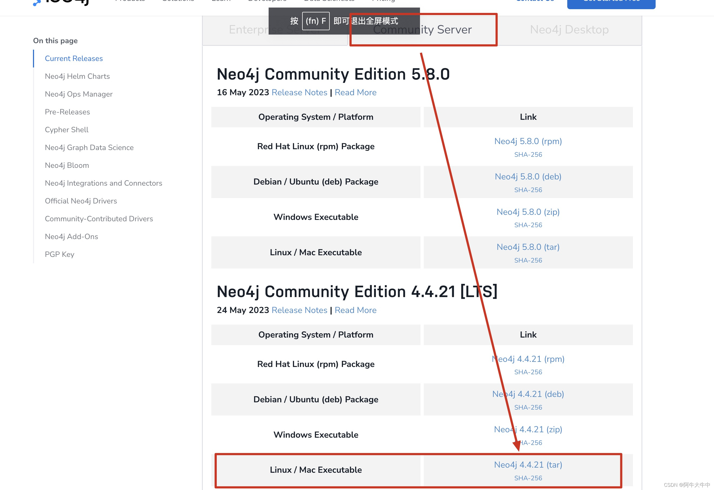Image resolution: width=714 pixels, height=490 pixels.
Task: Click 4.4.21 Windows Executable cell
Action: tap(316, 435)
